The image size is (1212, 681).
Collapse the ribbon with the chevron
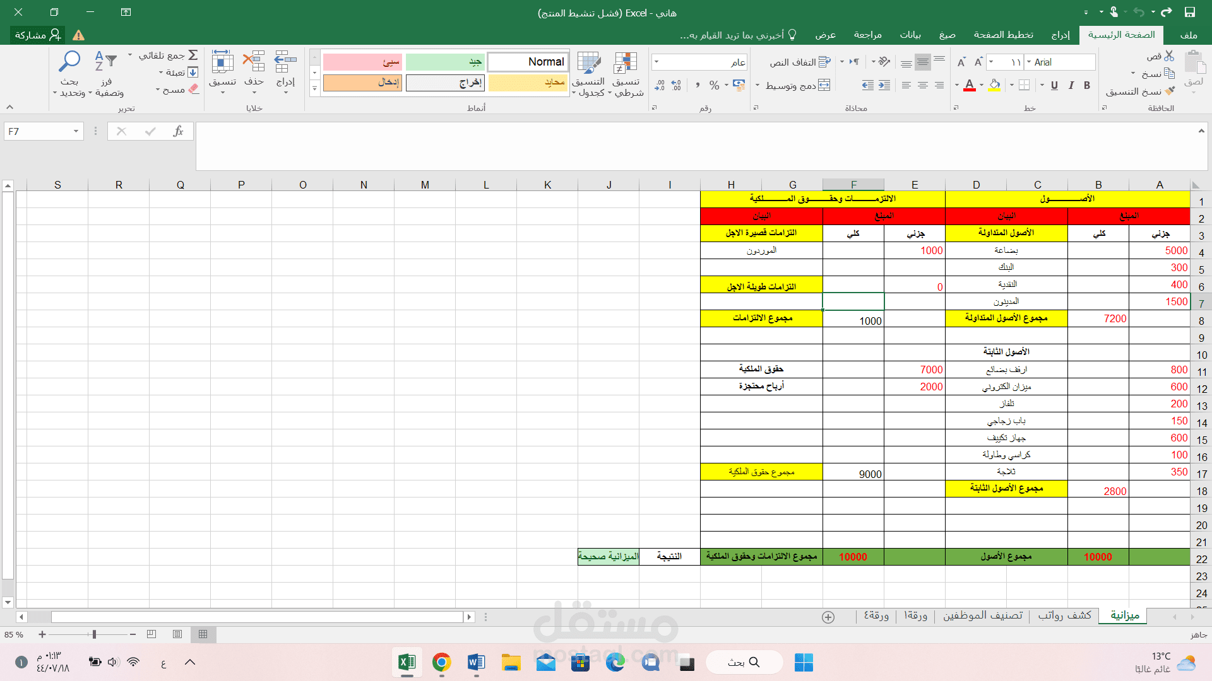tap(9, 107)
